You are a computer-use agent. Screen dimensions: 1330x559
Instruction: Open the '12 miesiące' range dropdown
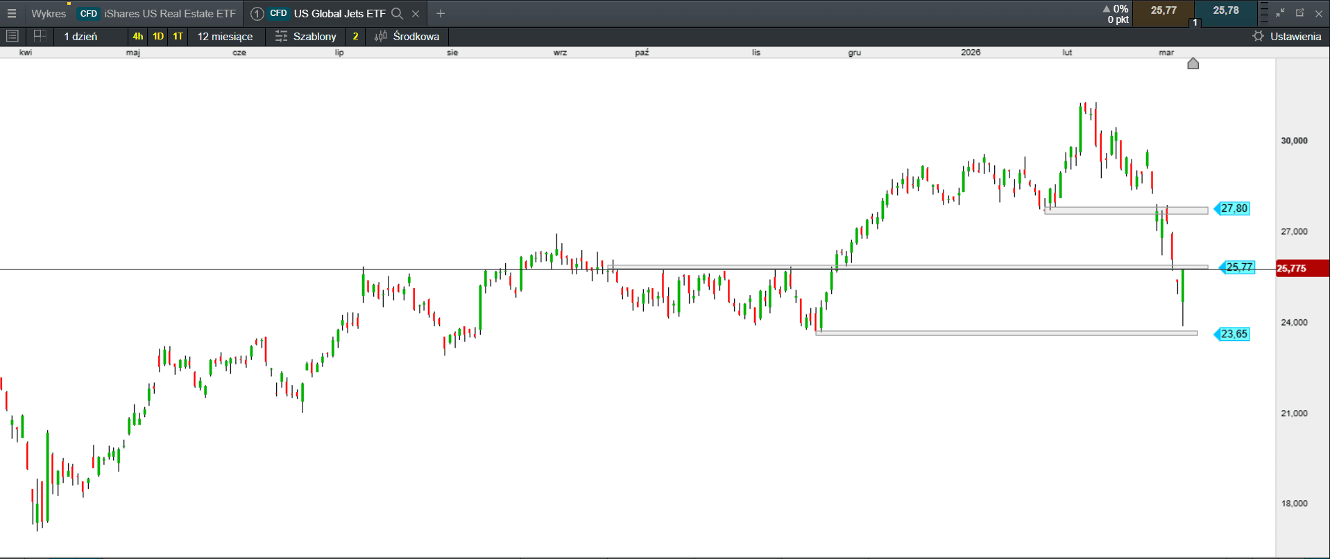(x=225, y=36)
